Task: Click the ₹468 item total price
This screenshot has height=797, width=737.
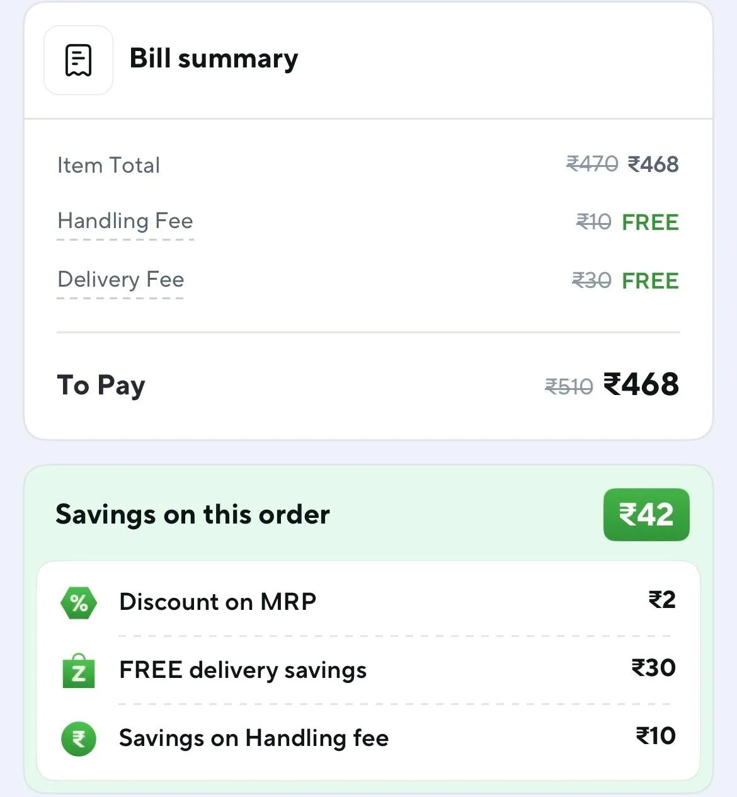Action: pos(653,164)
